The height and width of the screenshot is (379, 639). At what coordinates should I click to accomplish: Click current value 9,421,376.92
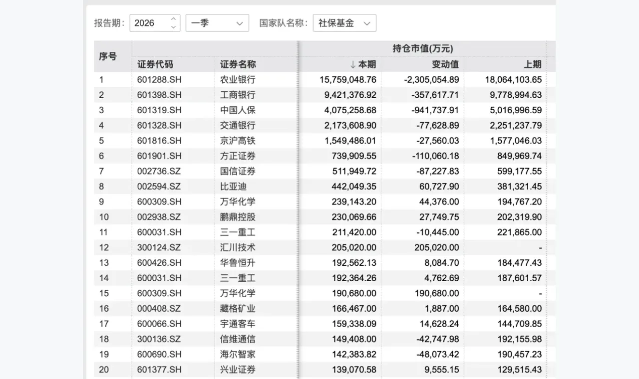[350, 95]
